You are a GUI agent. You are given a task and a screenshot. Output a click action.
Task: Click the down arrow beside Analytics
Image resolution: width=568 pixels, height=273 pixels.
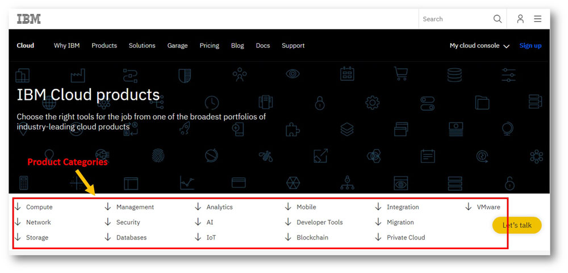coord(198,207)
